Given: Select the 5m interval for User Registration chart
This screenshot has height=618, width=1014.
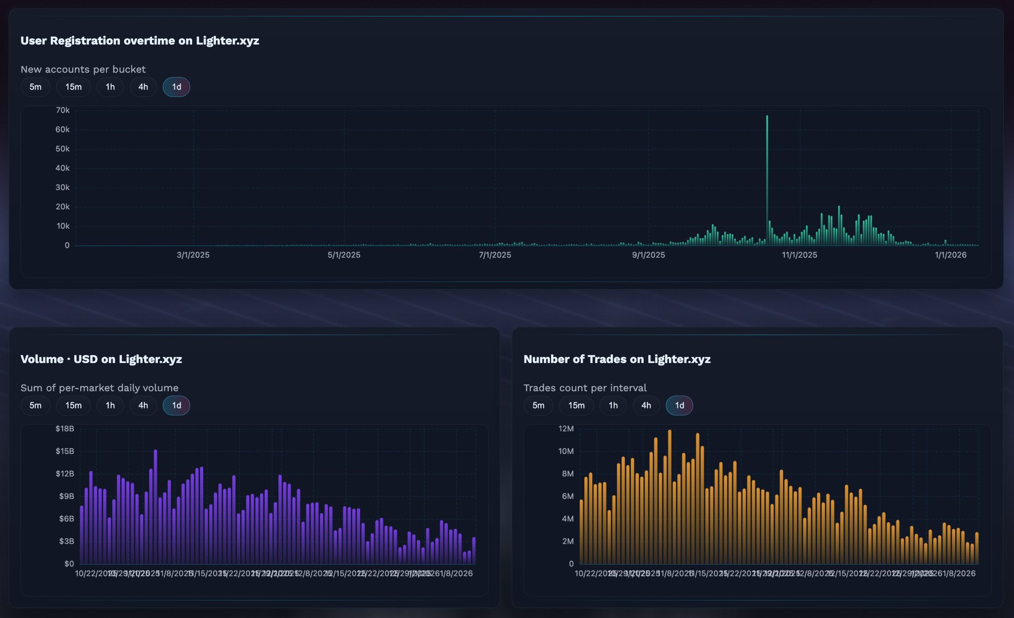Looking at the screenshot, I should (35, 87).
